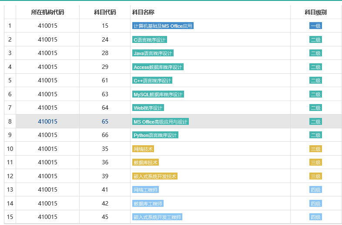The height and width of the screenshot is (225, 342).
Task: Click the 所在机构代码 column header
Action: (47, 12)
